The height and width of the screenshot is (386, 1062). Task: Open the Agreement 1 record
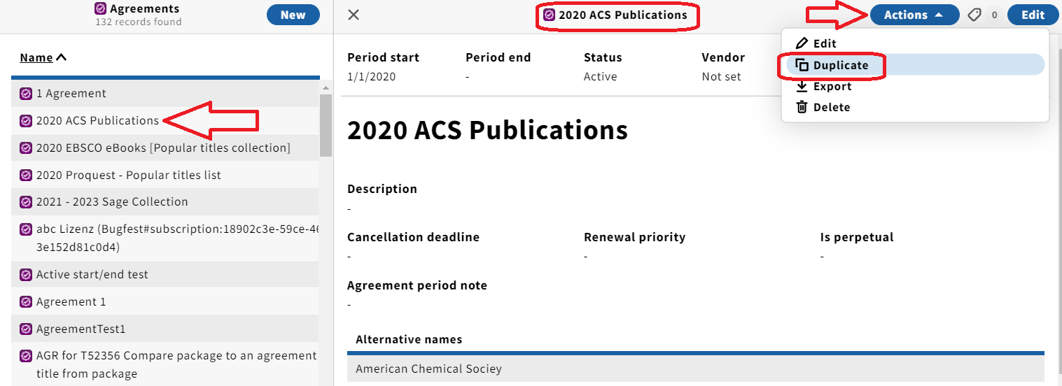[x=165, y=302]
